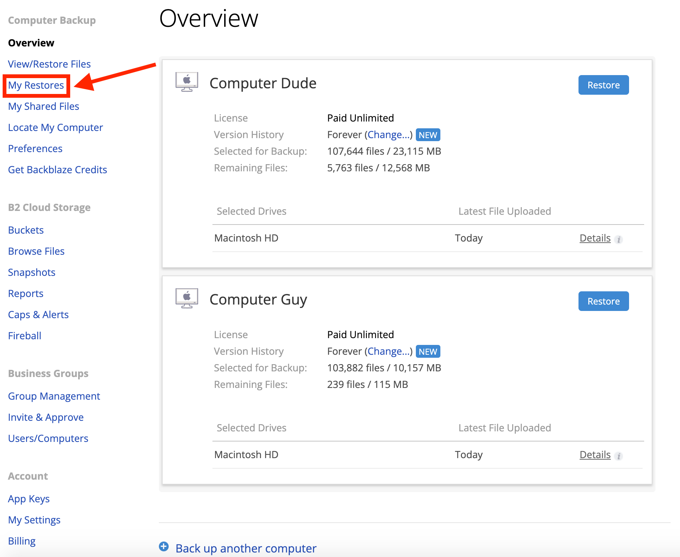680x557 pixels.
Task: Click info icon beside Computer Guy Details
Action: [619, 456]
